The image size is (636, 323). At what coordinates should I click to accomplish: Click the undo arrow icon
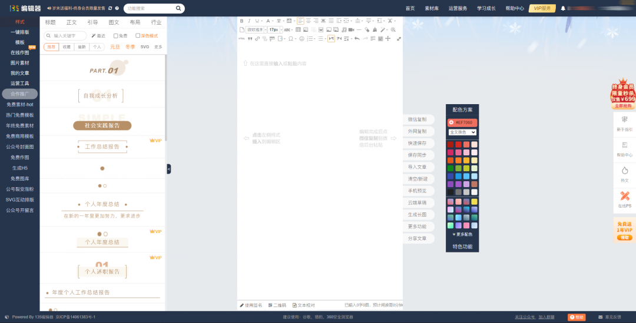[x=357, y=39]
